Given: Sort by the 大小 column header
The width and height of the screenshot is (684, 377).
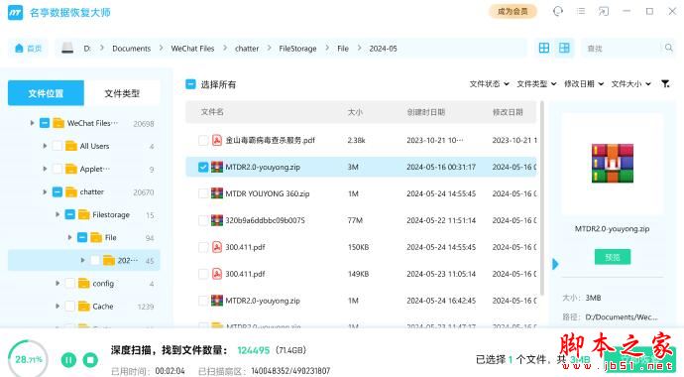Looking at the screenshot, I should pos(355,112).
